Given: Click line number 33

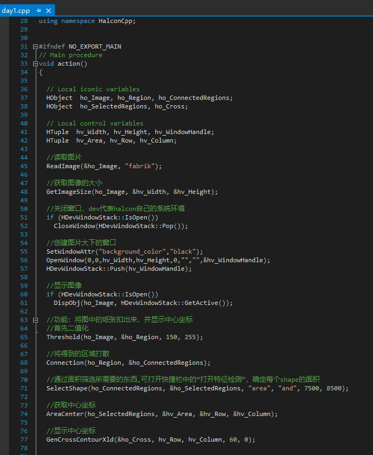Looking at the screenshot, I should pyautogui.click(x=24, y=63).
